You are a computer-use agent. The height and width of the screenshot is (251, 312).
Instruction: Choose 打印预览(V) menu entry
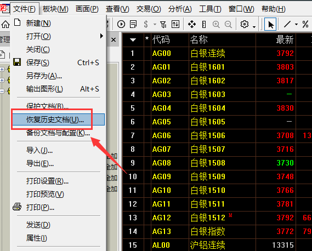click(58, 194)
